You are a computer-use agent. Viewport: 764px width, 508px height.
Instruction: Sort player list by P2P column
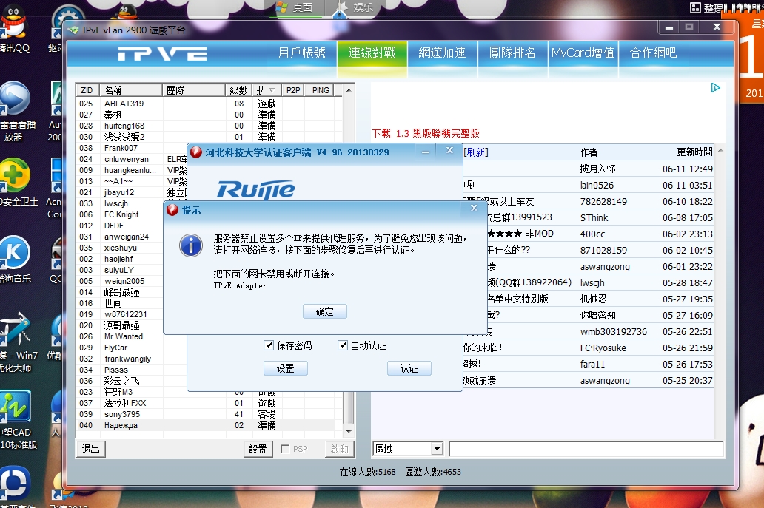tap(293, 90)
